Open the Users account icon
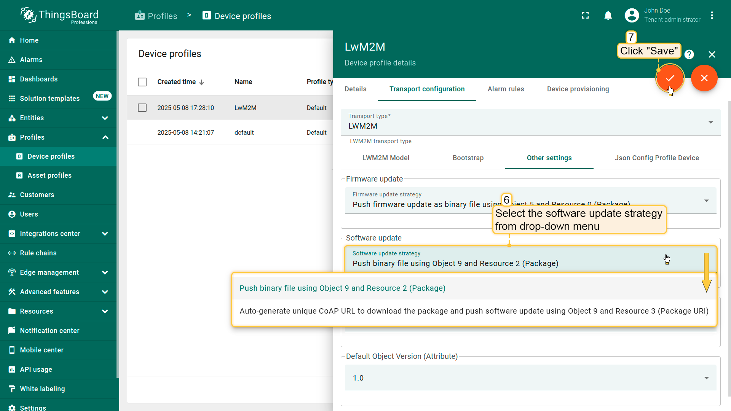The image size is (731, 411). coord(12,214)
